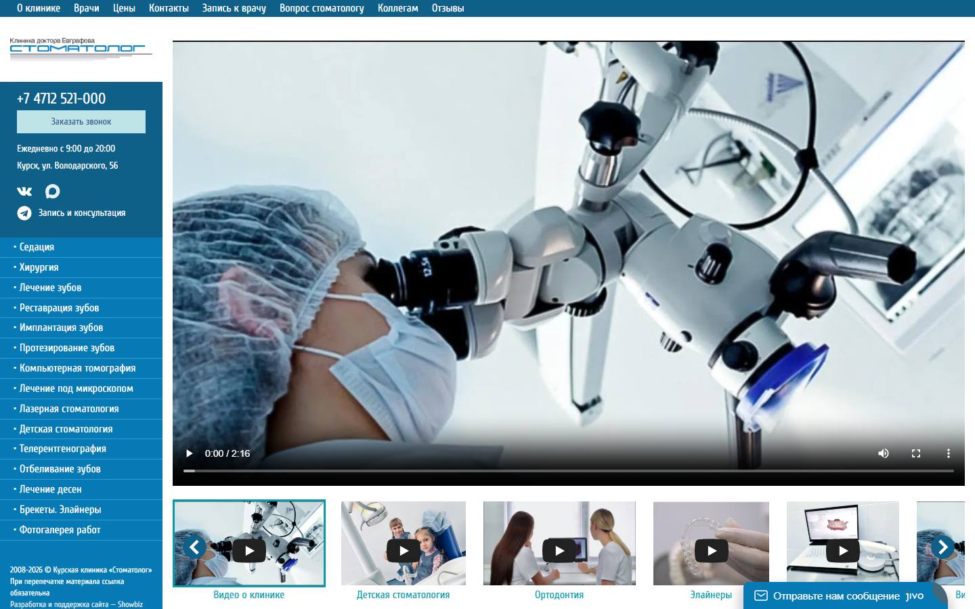This screenshot has height=609, width=975.
Task: Play the main clinic video
Action: tap(190, 453)
